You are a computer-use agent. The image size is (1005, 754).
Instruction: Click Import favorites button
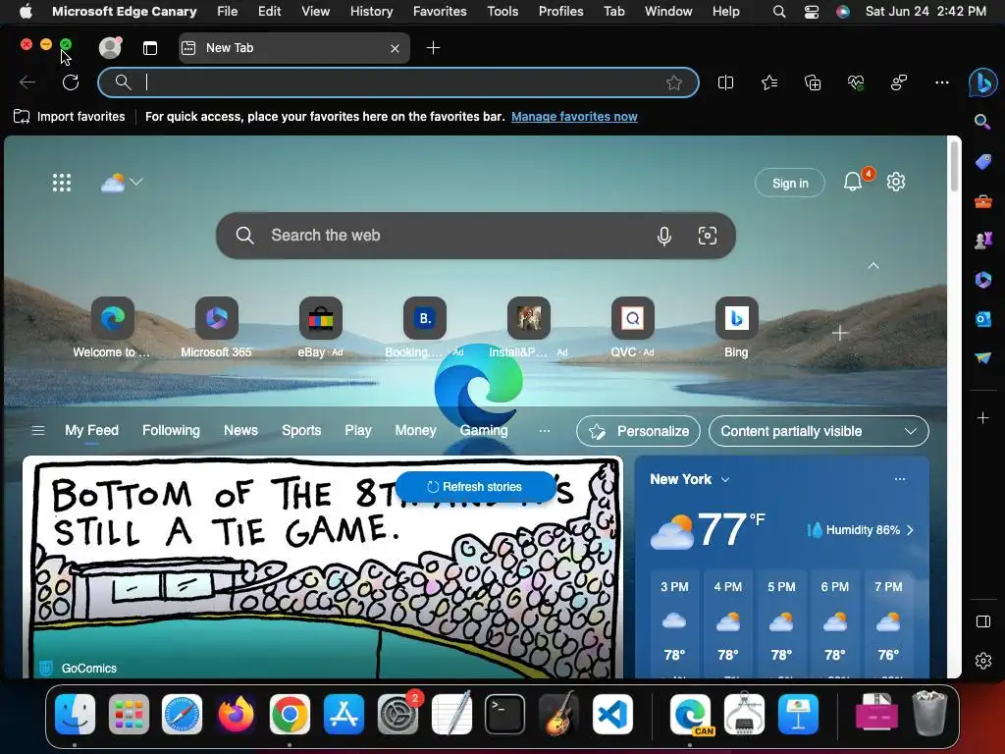pyautogui.click(x=70, y=117)
